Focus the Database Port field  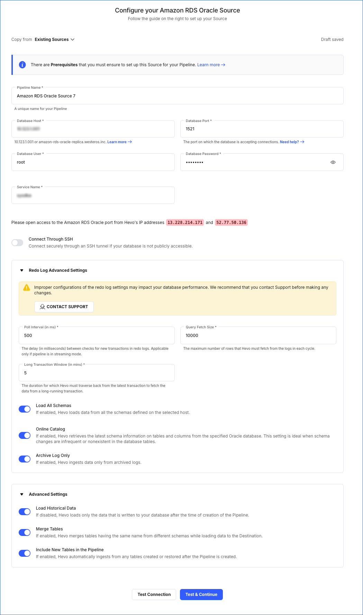point(262,129)
